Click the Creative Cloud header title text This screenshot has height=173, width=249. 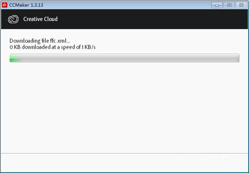(x=40, y=19)
